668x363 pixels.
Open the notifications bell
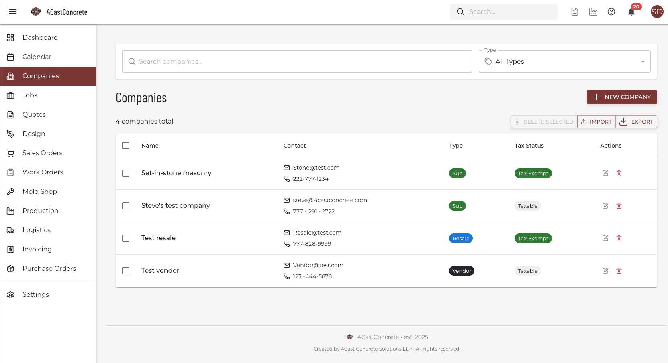[631, 12]
